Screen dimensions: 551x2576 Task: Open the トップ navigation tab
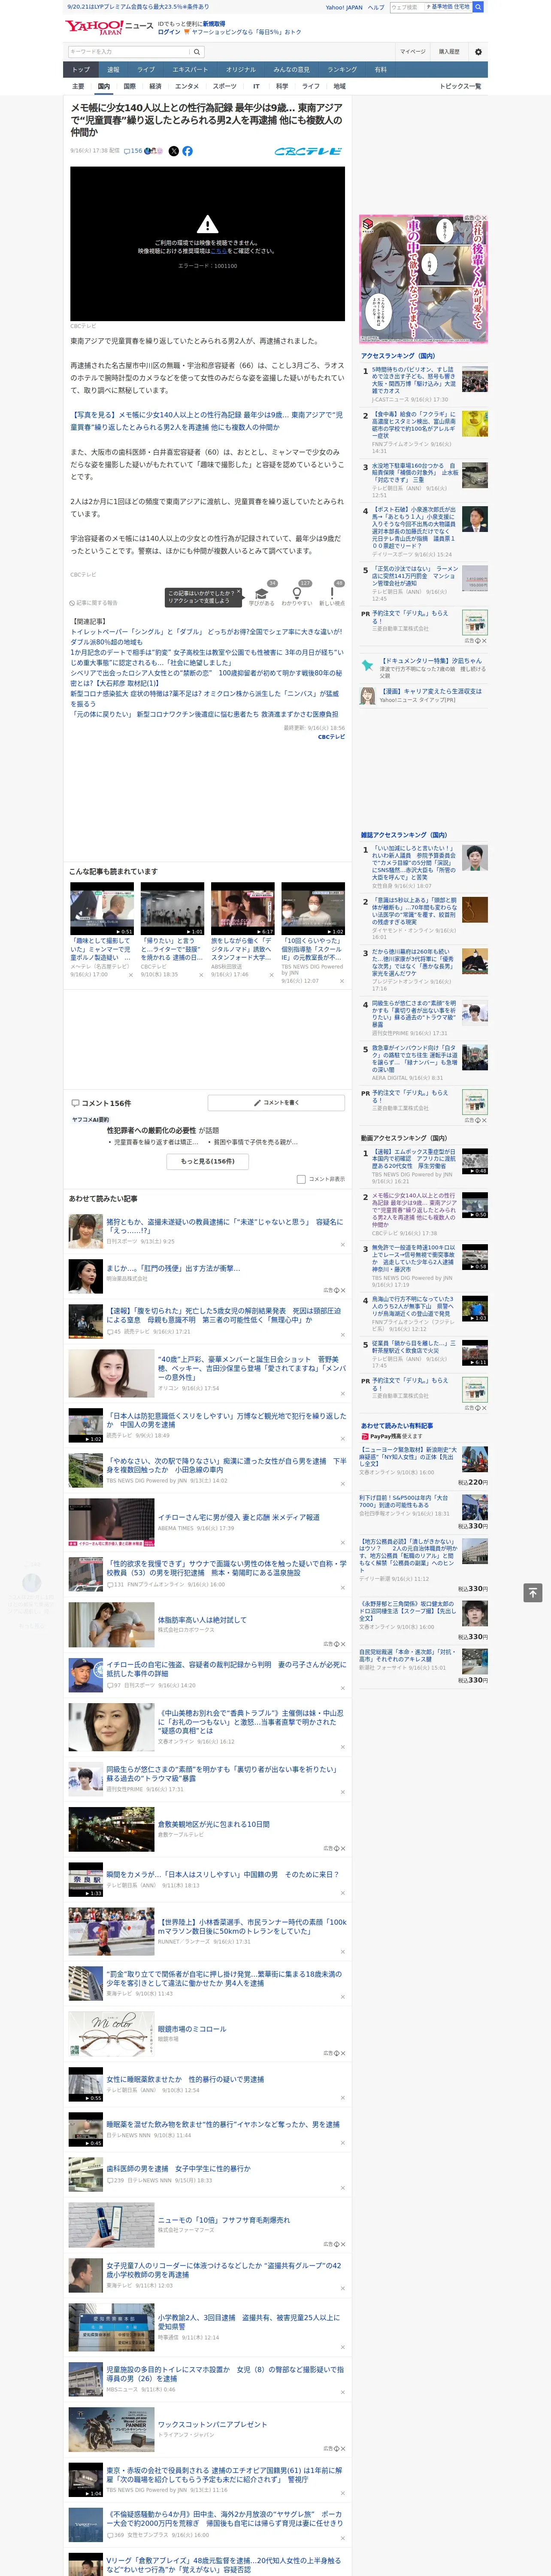coord(81,70)
